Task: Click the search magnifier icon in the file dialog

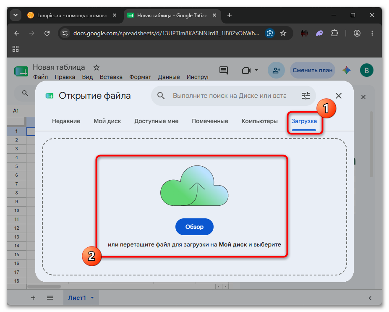Action: click(161, 96)
